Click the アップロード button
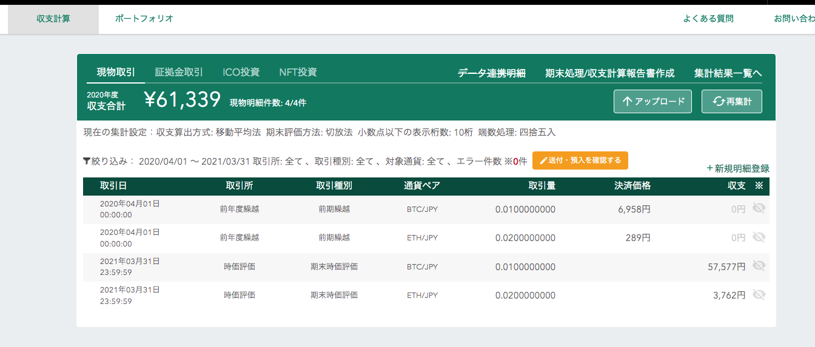The image size is (815, 347). 652,102
